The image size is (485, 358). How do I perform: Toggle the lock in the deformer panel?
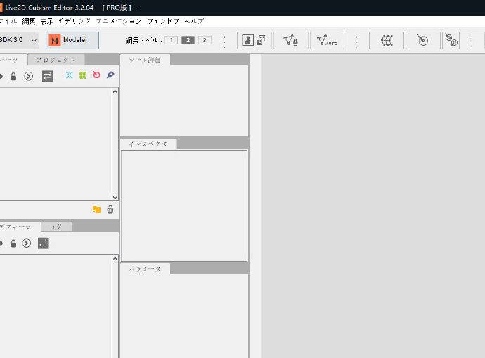tap(13, 243)
